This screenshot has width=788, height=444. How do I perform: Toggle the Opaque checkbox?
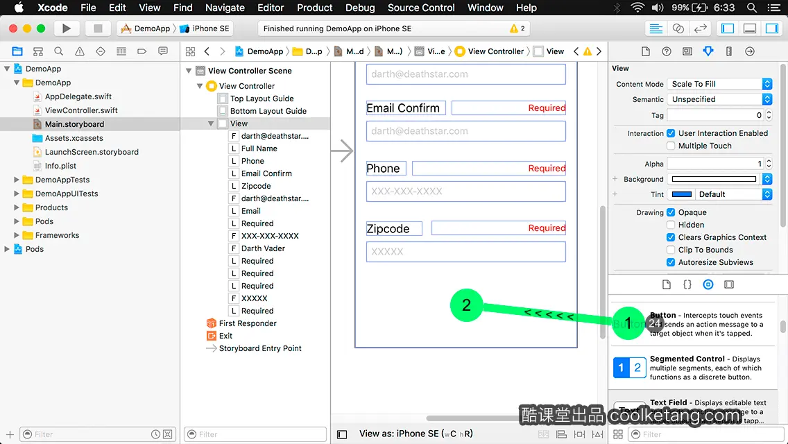(x=670, y=212)
